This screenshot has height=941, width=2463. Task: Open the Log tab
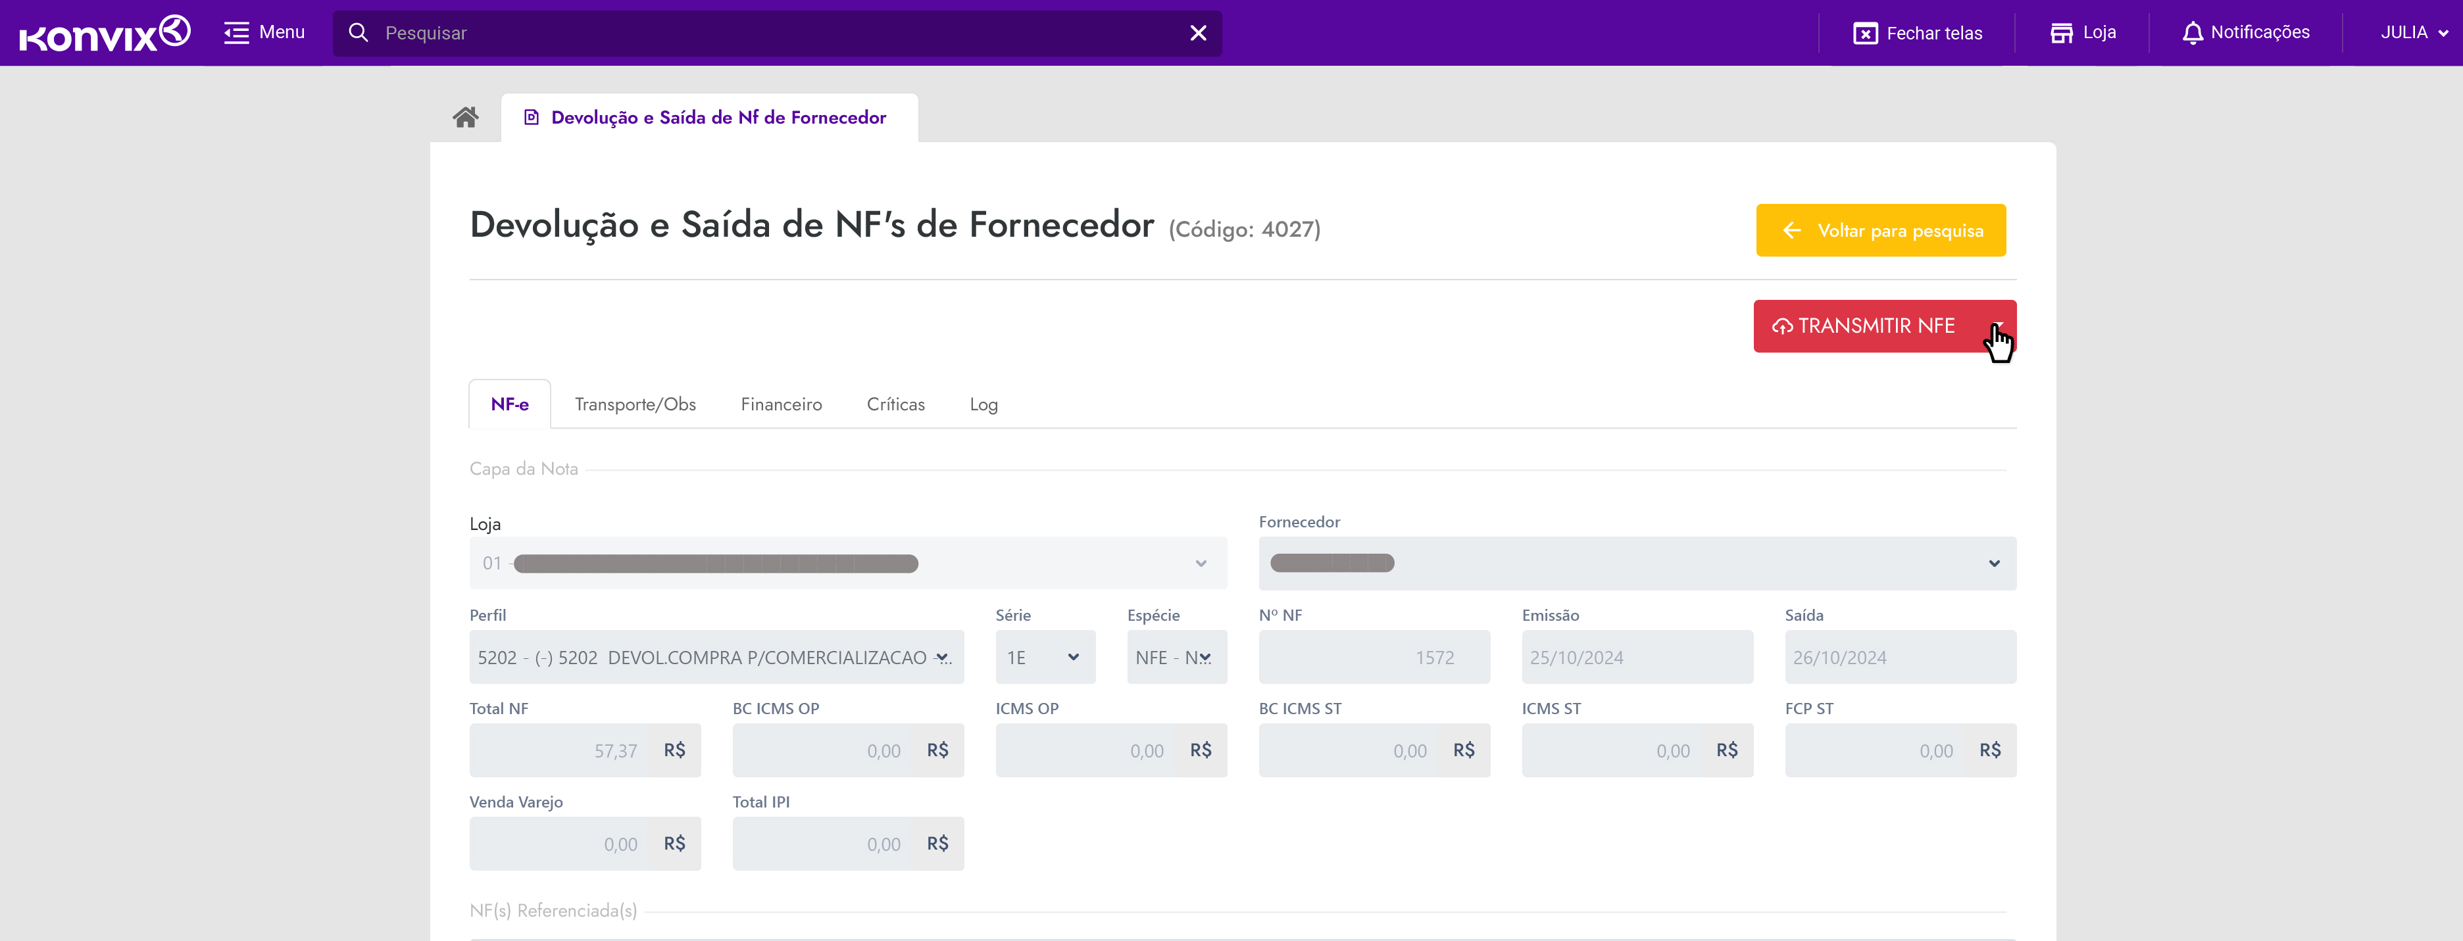(983, 404)
